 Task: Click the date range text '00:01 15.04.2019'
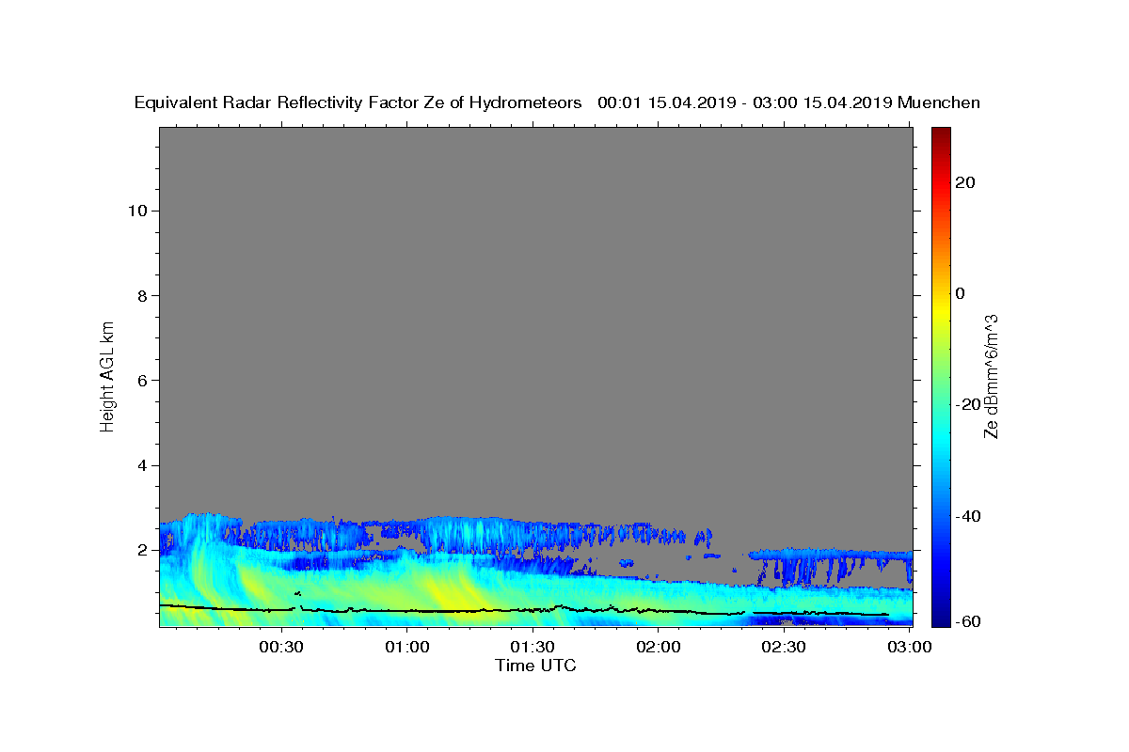coord(665,103)
